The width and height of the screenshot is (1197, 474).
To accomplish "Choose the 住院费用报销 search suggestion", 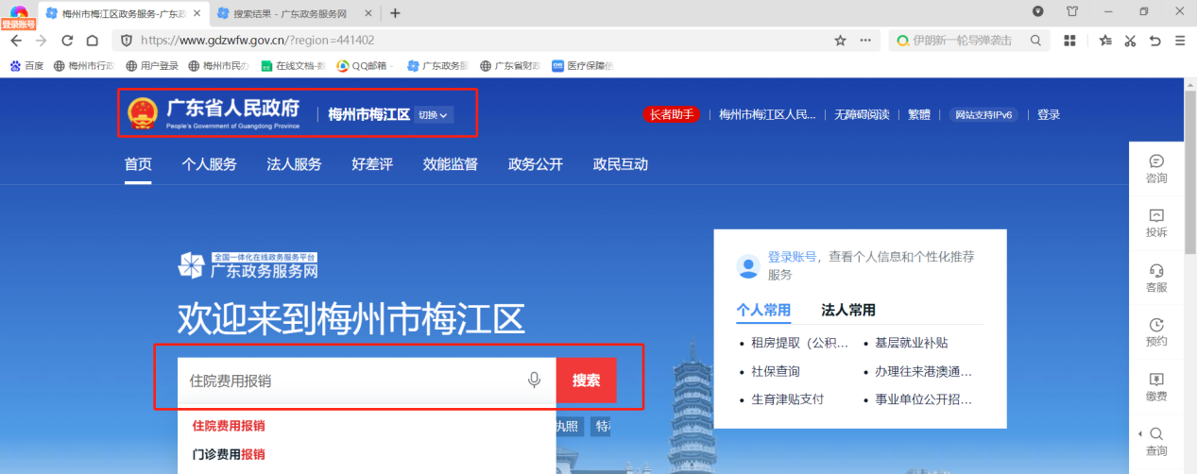I will (x=229, y=426).
